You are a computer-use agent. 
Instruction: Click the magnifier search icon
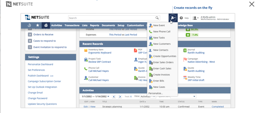[157, 18]
